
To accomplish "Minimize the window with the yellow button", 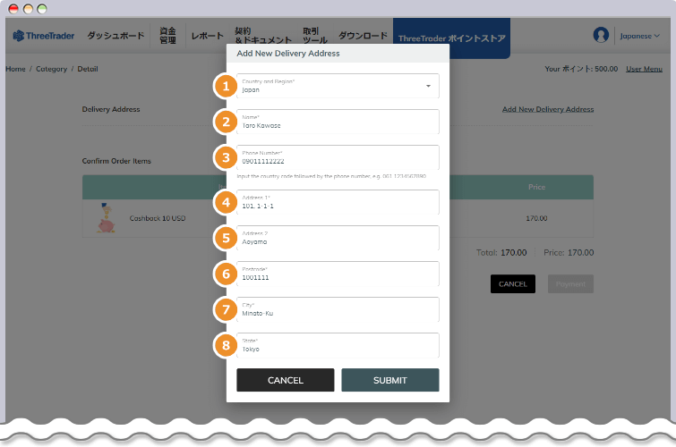I will (28, 9).
